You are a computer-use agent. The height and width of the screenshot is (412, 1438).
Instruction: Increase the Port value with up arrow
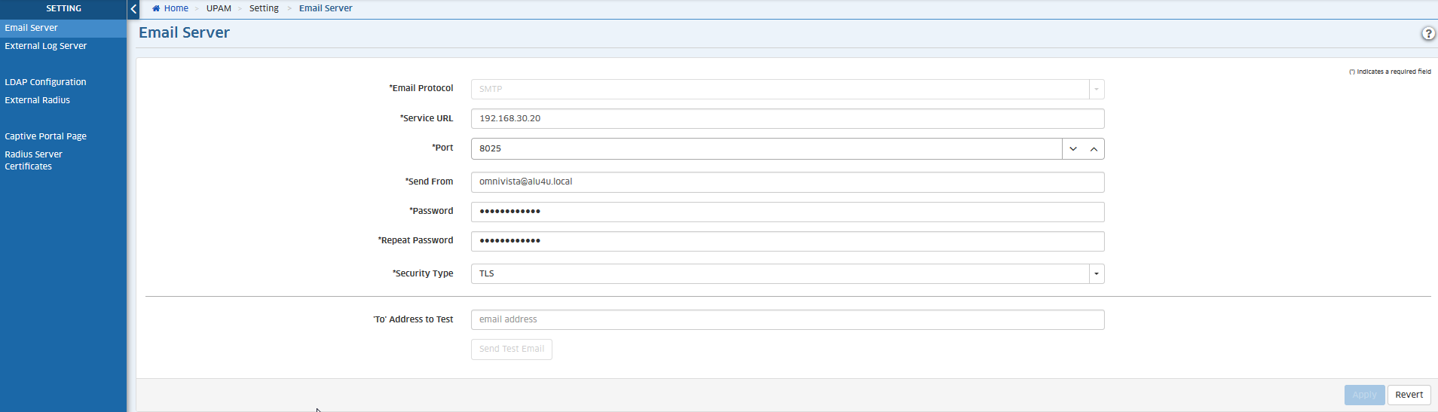coord(1094,149)
